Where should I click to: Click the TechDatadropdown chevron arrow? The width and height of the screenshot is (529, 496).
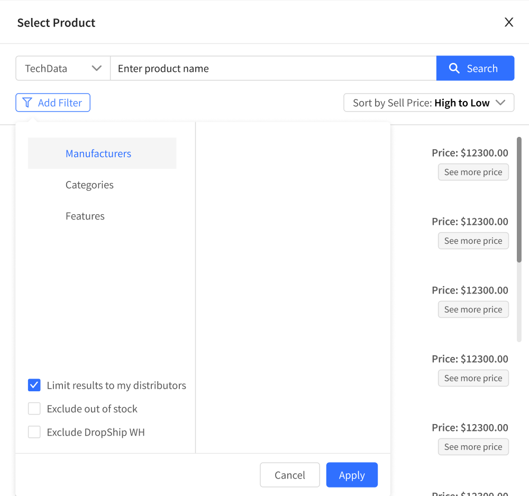pyautogui.click(x=96, y=68)
